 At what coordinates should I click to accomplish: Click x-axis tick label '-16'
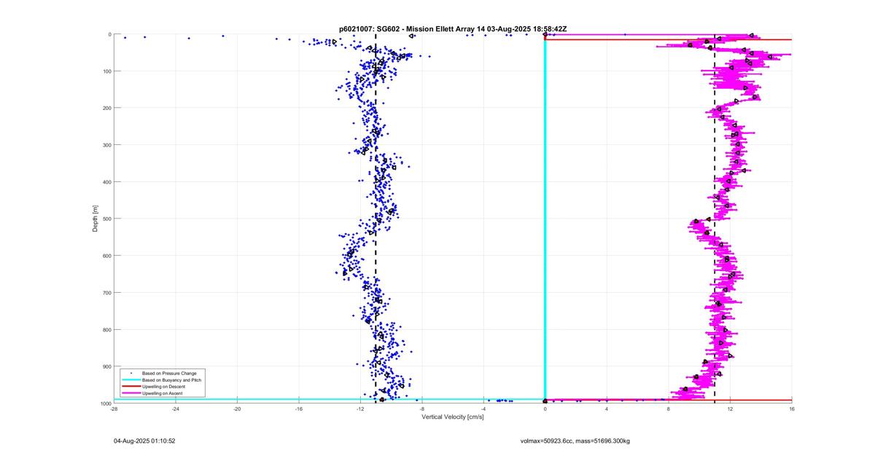[x=298, y=409]
